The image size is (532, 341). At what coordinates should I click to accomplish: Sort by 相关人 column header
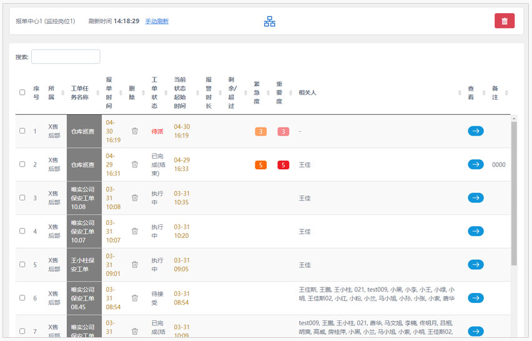(308, 92)
